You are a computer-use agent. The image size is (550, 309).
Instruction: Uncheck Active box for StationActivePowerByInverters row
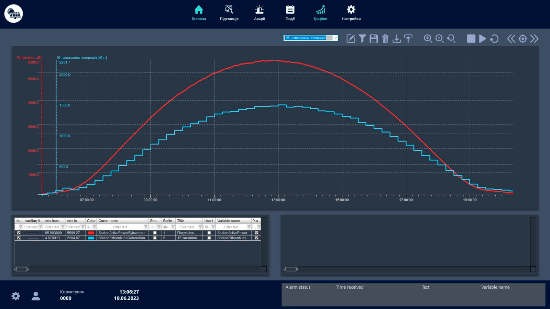(19, 233)
